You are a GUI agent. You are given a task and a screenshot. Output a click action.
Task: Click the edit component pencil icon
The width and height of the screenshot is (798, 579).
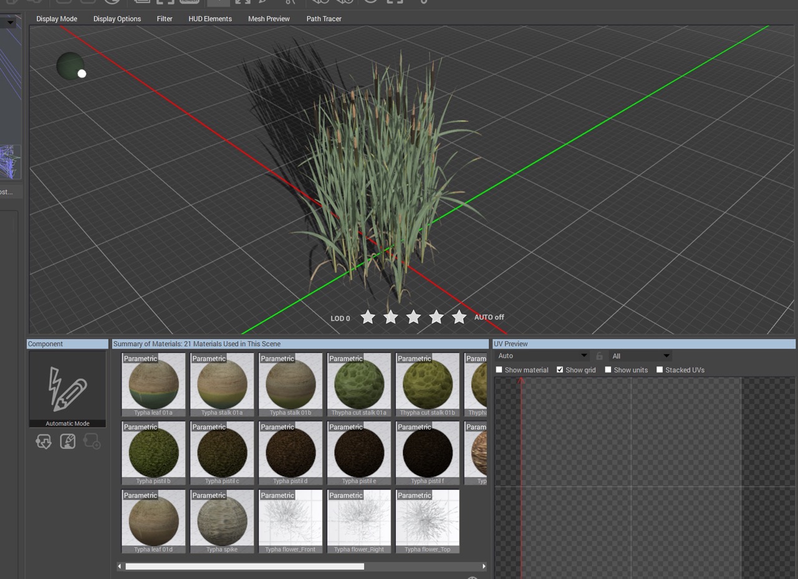[x=67, y=441]
